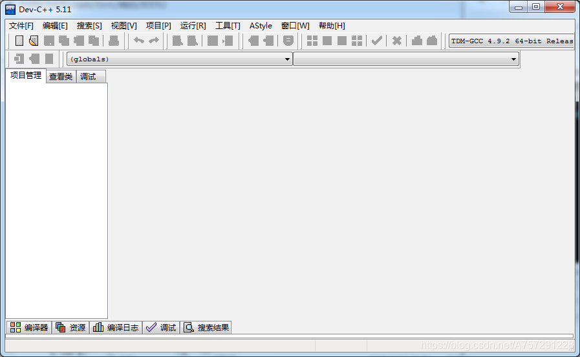Open the 资源 bottom tab

70,327
